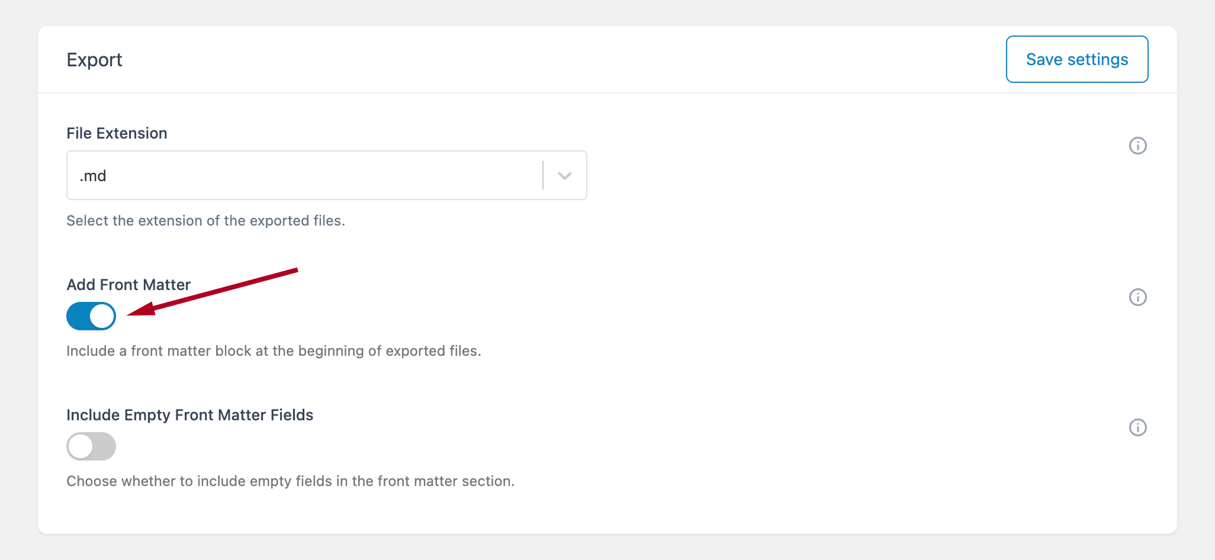The height and width of the screenshot is (560, 1215).
Task: Select the Export section title
Action: [95, 59]
